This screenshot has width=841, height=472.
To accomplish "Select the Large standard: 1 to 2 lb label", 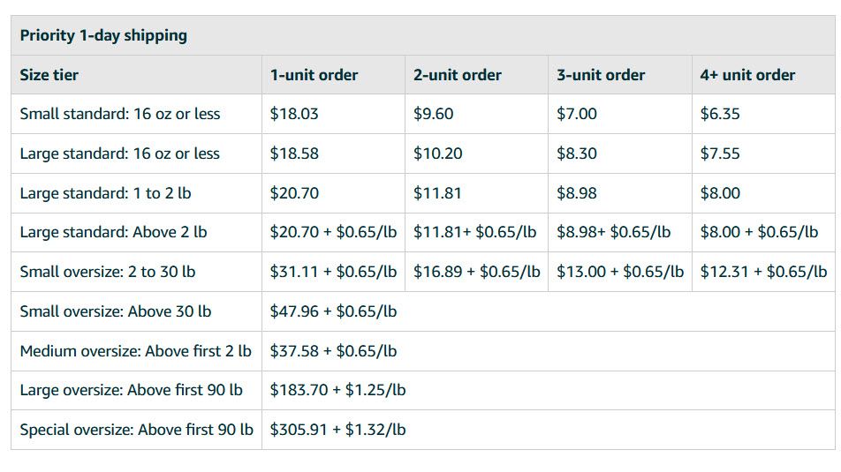I will pyautogui.click(x=105, y=193).
